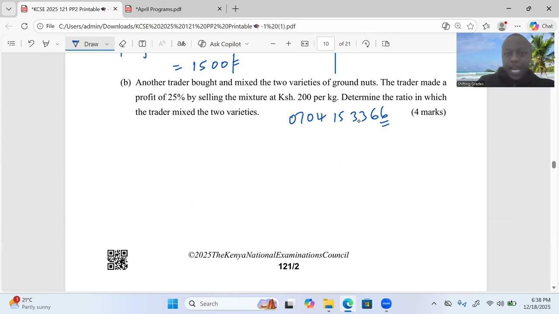Image resolution: width=559 pixels, height=314 pixels.
Task: Click the '(4 marks)' text
Action: [x=428, y=112]
